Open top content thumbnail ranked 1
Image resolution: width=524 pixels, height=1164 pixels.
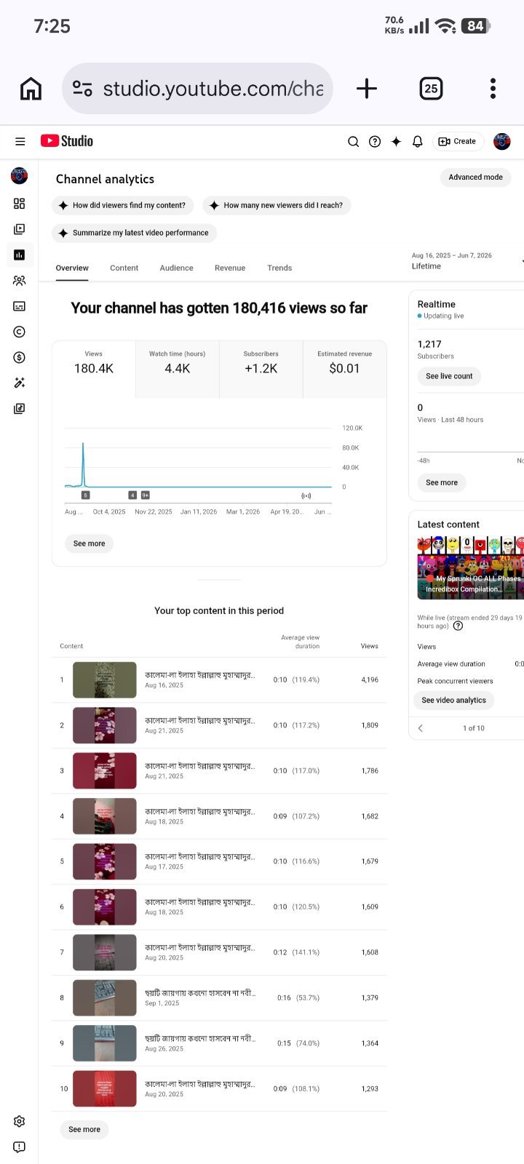tap(105, 680)
